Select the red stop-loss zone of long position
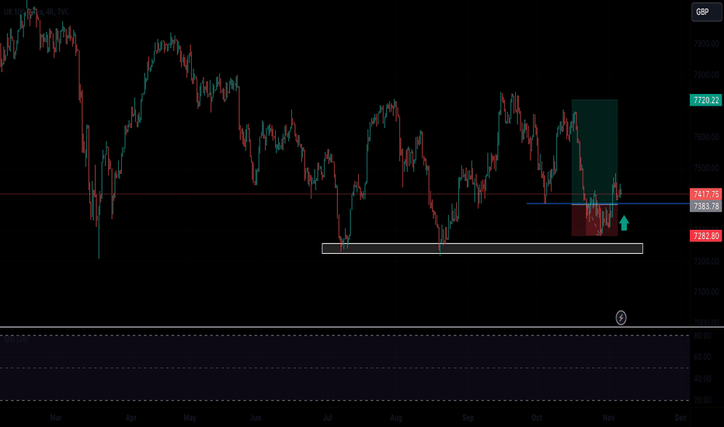Image resolution: width=724 pixels, height=427 pixels. pos(594,220)
